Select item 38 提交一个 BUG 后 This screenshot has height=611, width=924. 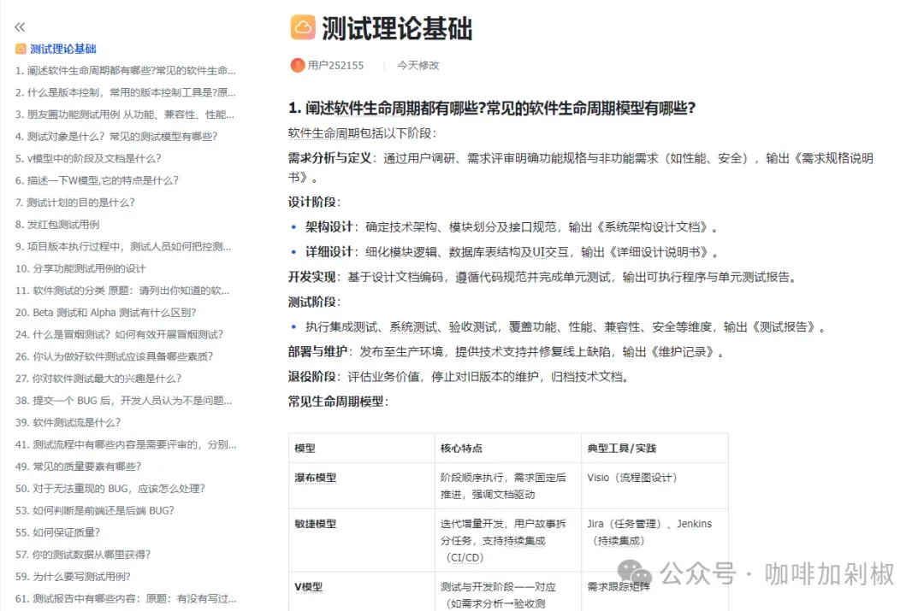pos(124,400)
